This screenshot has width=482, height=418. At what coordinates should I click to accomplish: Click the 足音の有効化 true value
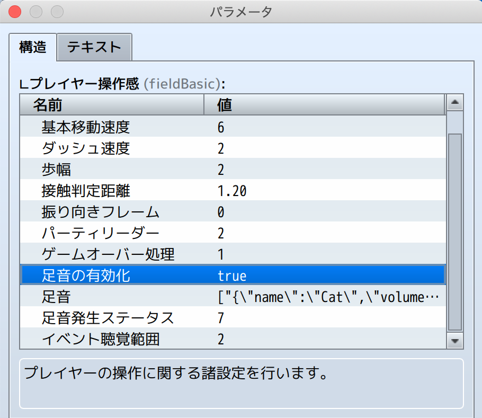(232, 276)
